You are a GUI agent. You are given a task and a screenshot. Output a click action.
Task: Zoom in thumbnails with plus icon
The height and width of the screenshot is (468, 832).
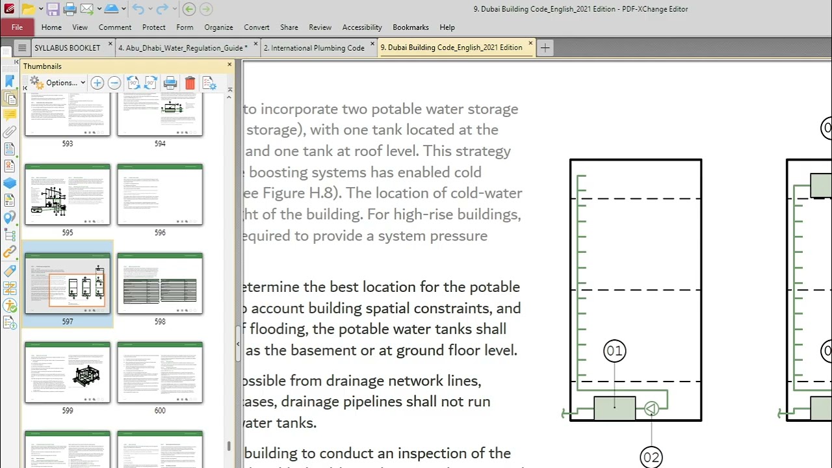tap(97, 83)
